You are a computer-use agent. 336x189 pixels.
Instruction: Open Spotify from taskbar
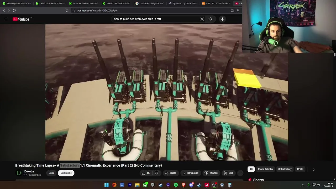(176, 185)
